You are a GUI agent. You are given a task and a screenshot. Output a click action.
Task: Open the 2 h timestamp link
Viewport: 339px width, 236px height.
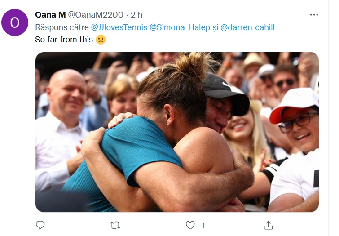(x=136, y=15)
